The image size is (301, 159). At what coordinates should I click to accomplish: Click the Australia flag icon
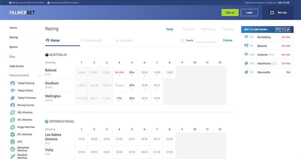click(46, 55)
